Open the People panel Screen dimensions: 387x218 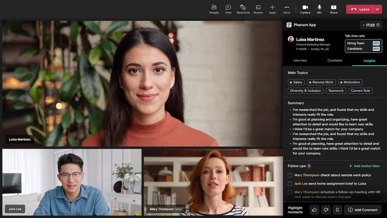click(214, 9)
